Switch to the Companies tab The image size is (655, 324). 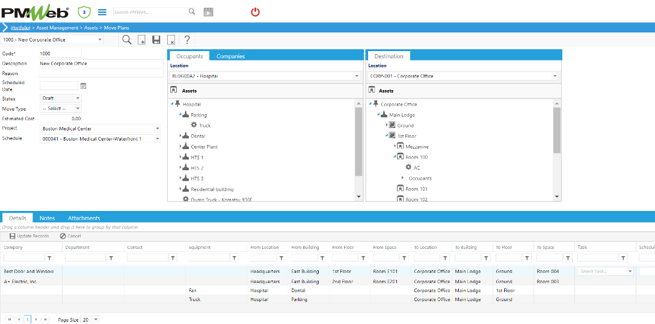(230, 56)
